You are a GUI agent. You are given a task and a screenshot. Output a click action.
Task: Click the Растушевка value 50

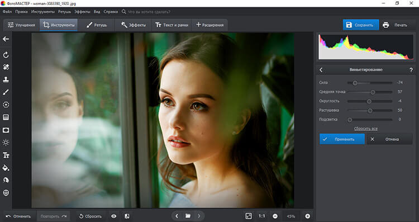400,110
